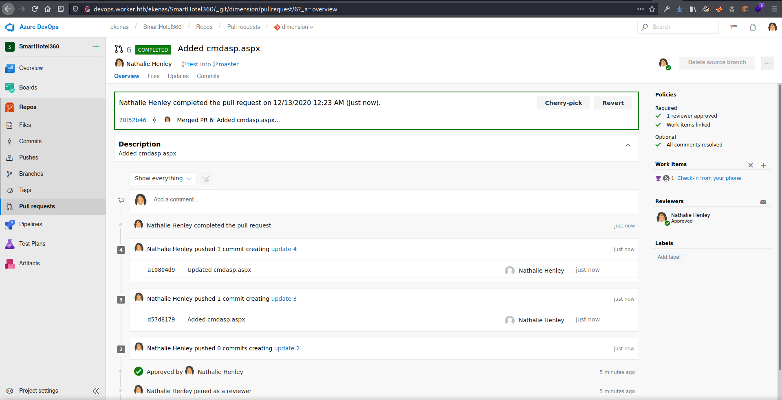Open merge commit 70f52b46 link
The image size is (782, 400).
point(132,120)
